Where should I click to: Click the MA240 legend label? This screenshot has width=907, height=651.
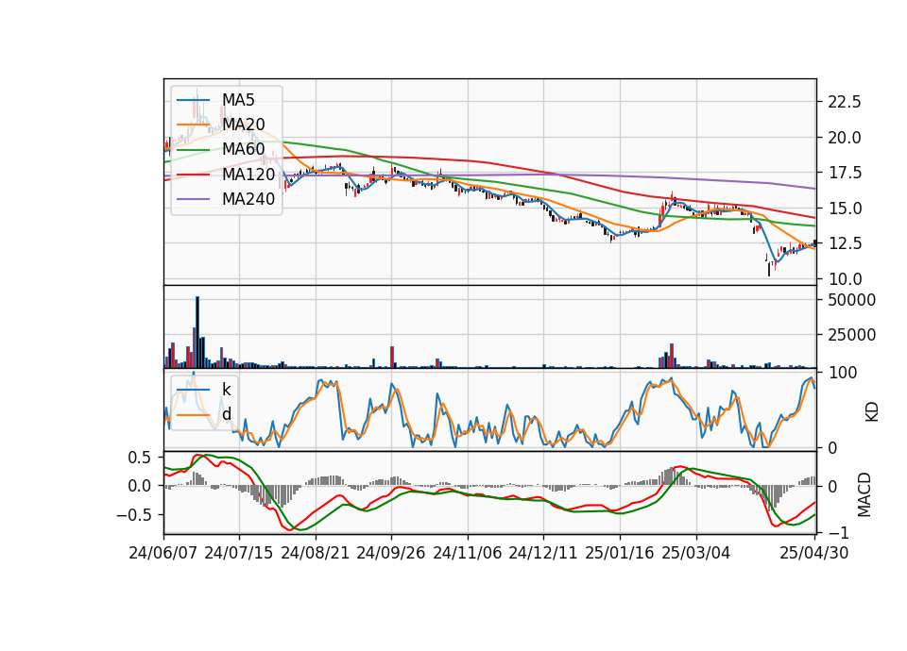(248, 199)
